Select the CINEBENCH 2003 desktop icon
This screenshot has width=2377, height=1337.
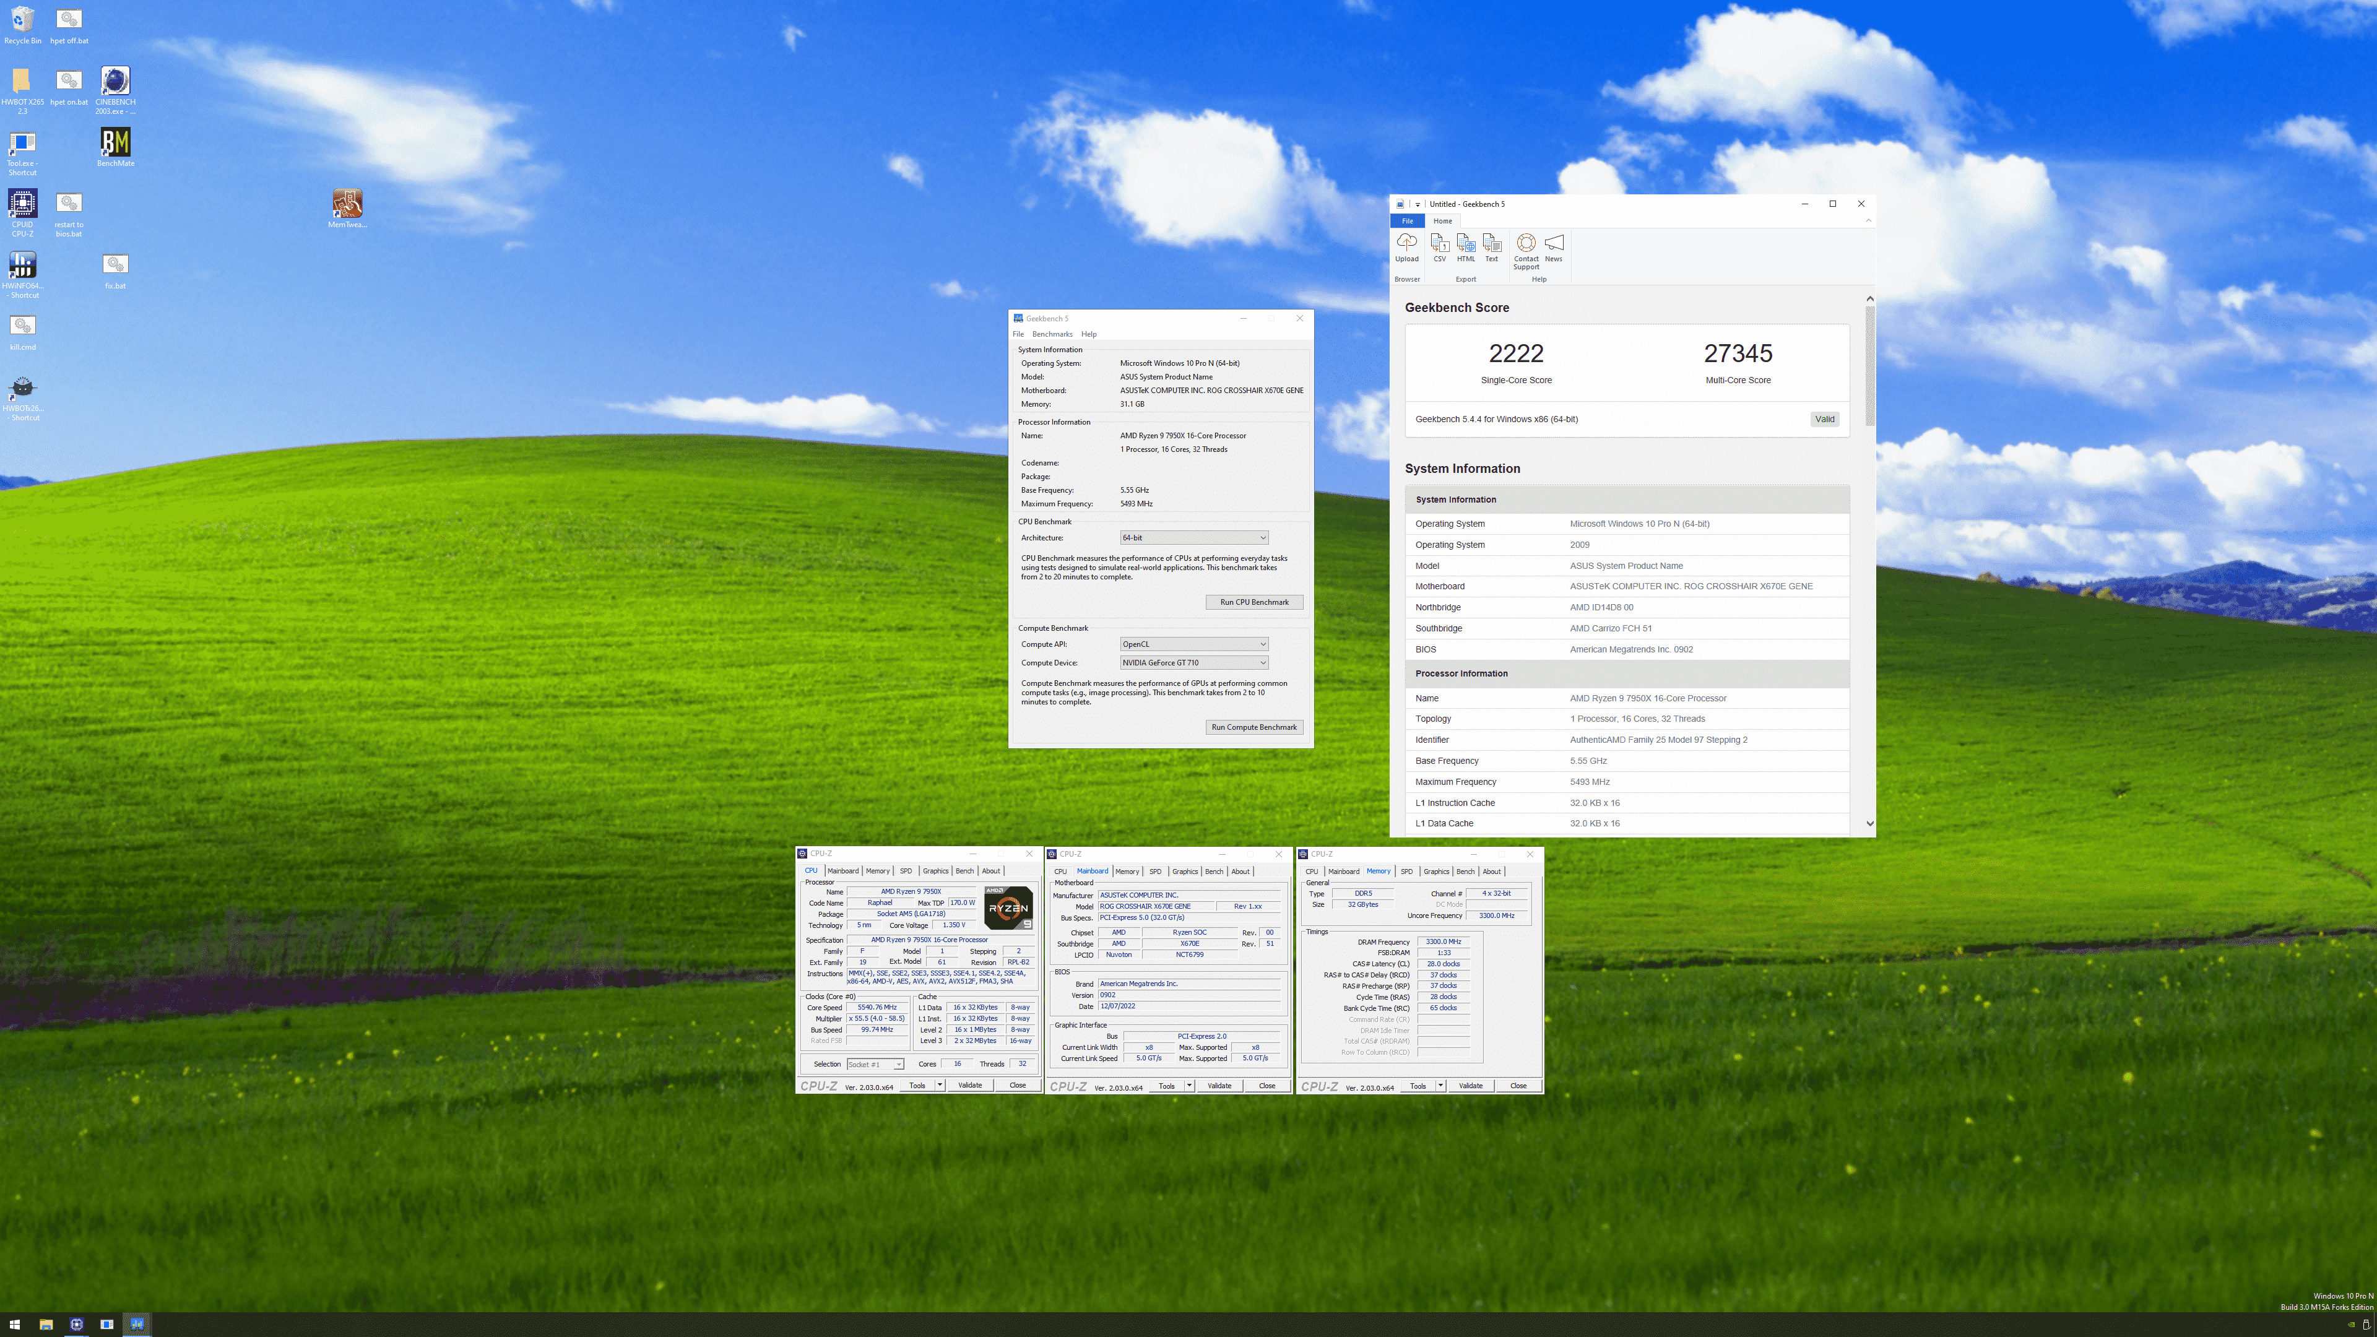click(115, 92)
